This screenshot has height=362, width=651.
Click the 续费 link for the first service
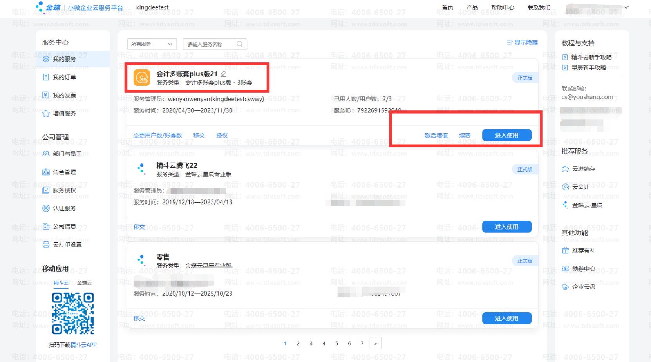465,136
